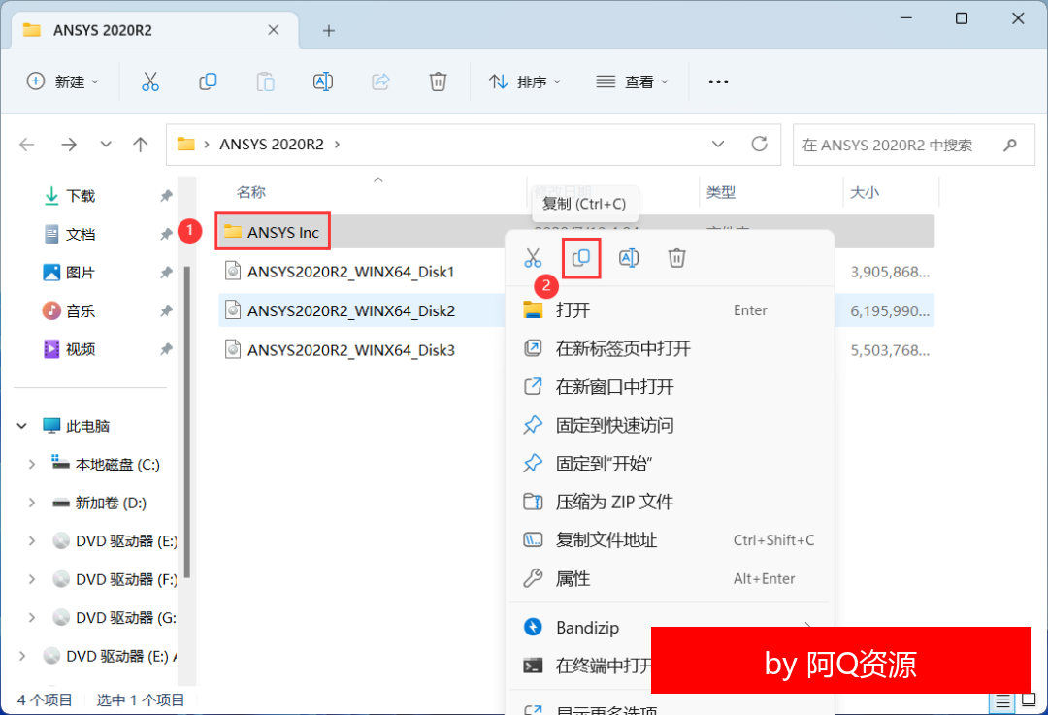Click the Cut scissors icon in context menu

(x=533, y=258)
